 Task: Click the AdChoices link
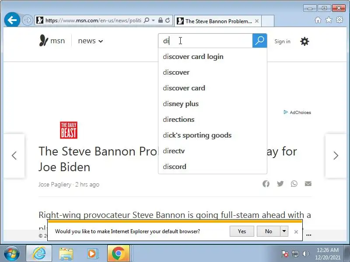[x=297, y=112]
